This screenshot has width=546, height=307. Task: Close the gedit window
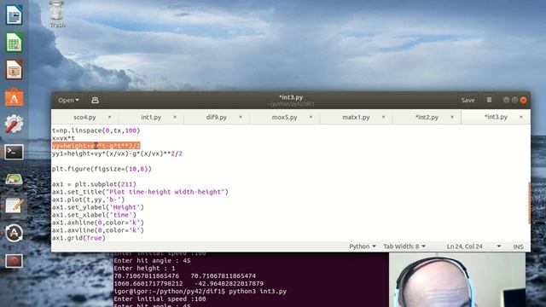tap(523, 101)
